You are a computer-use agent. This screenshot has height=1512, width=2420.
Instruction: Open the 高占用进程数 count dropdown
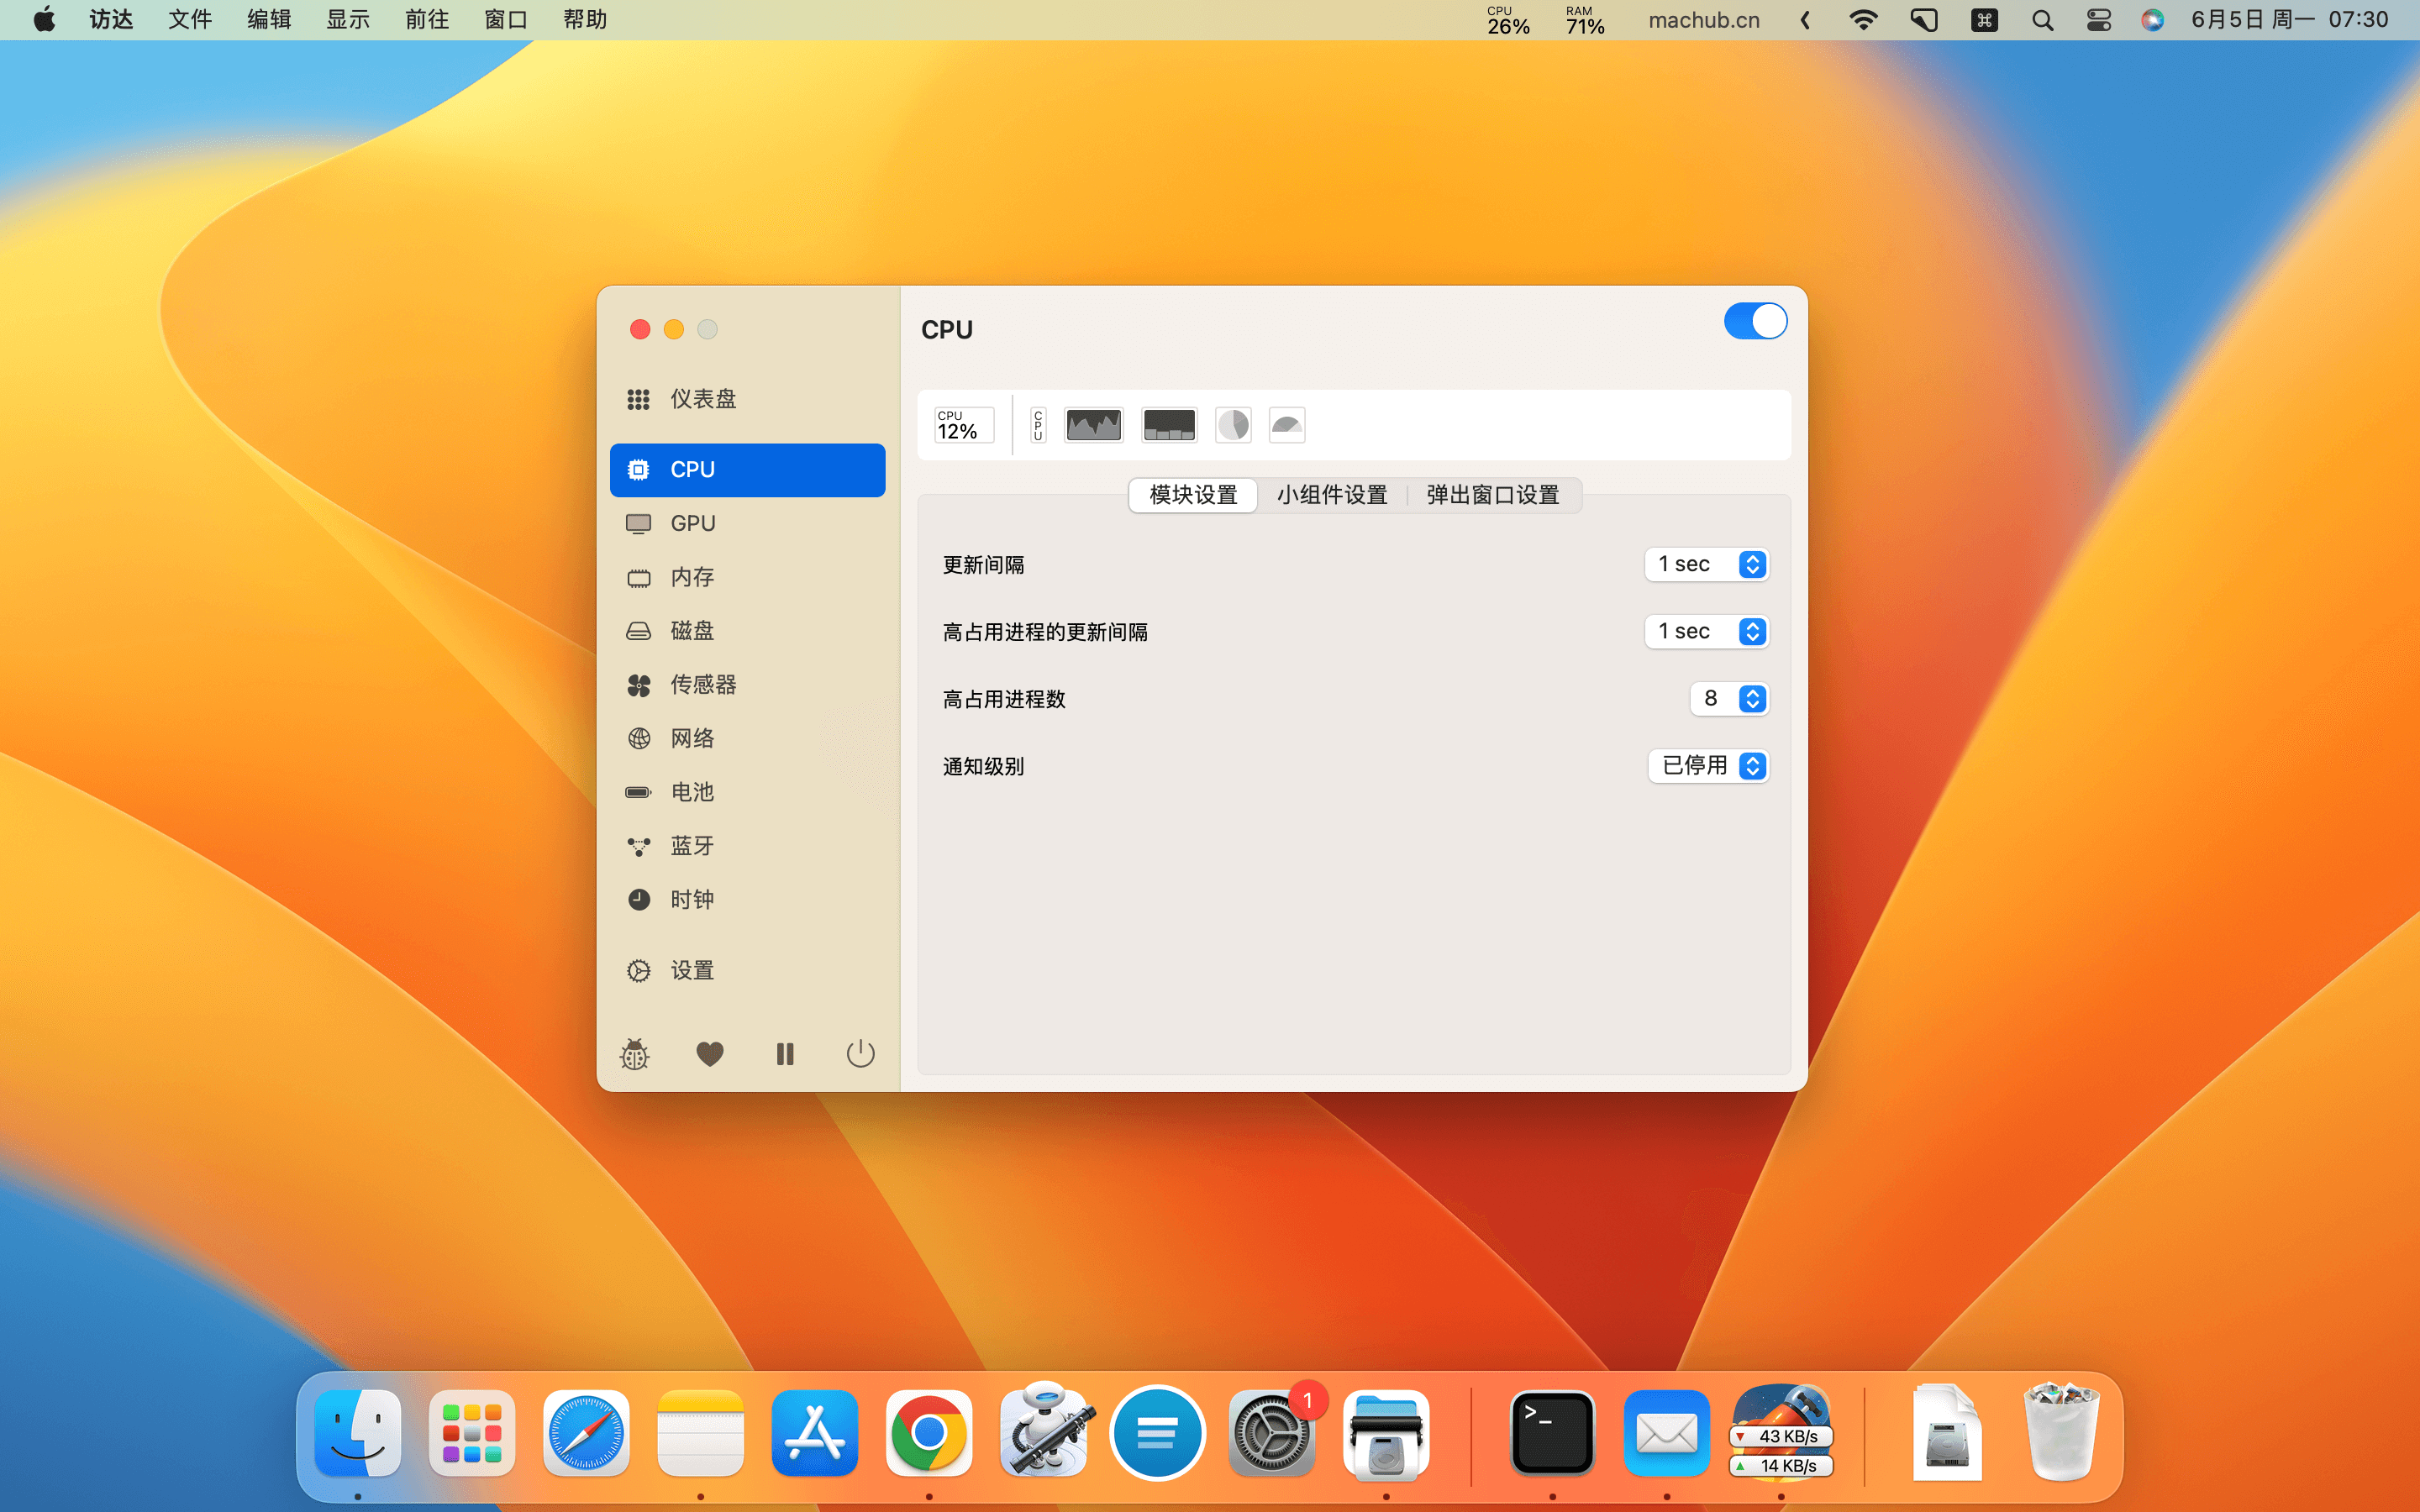[x=1729, y=698]
